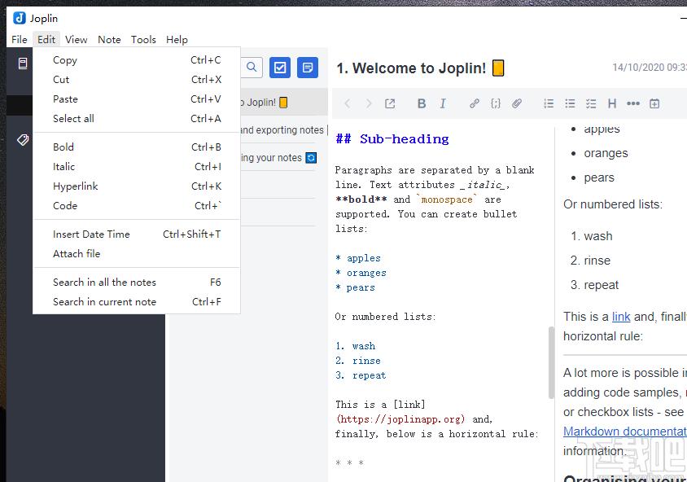687x482 pixels.
Task: Insert bulleted list from toolbar
Action: click(570, 103)
